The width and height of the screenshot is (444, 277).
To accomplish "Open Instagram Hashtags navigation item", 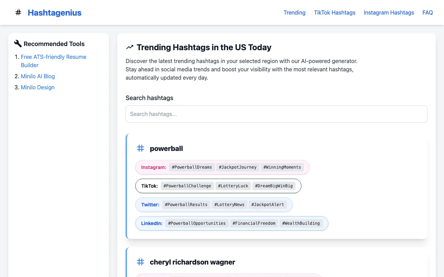I will [389, 12].
